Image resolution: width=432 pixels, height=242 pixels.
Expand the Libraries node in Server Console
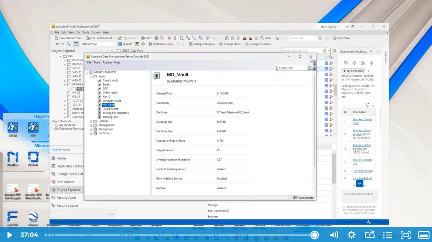91,121
